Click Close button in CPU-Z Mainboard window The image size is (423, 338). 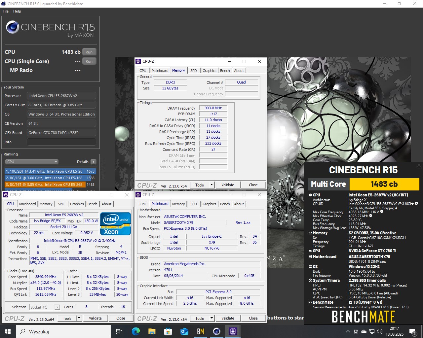point(253,318)
